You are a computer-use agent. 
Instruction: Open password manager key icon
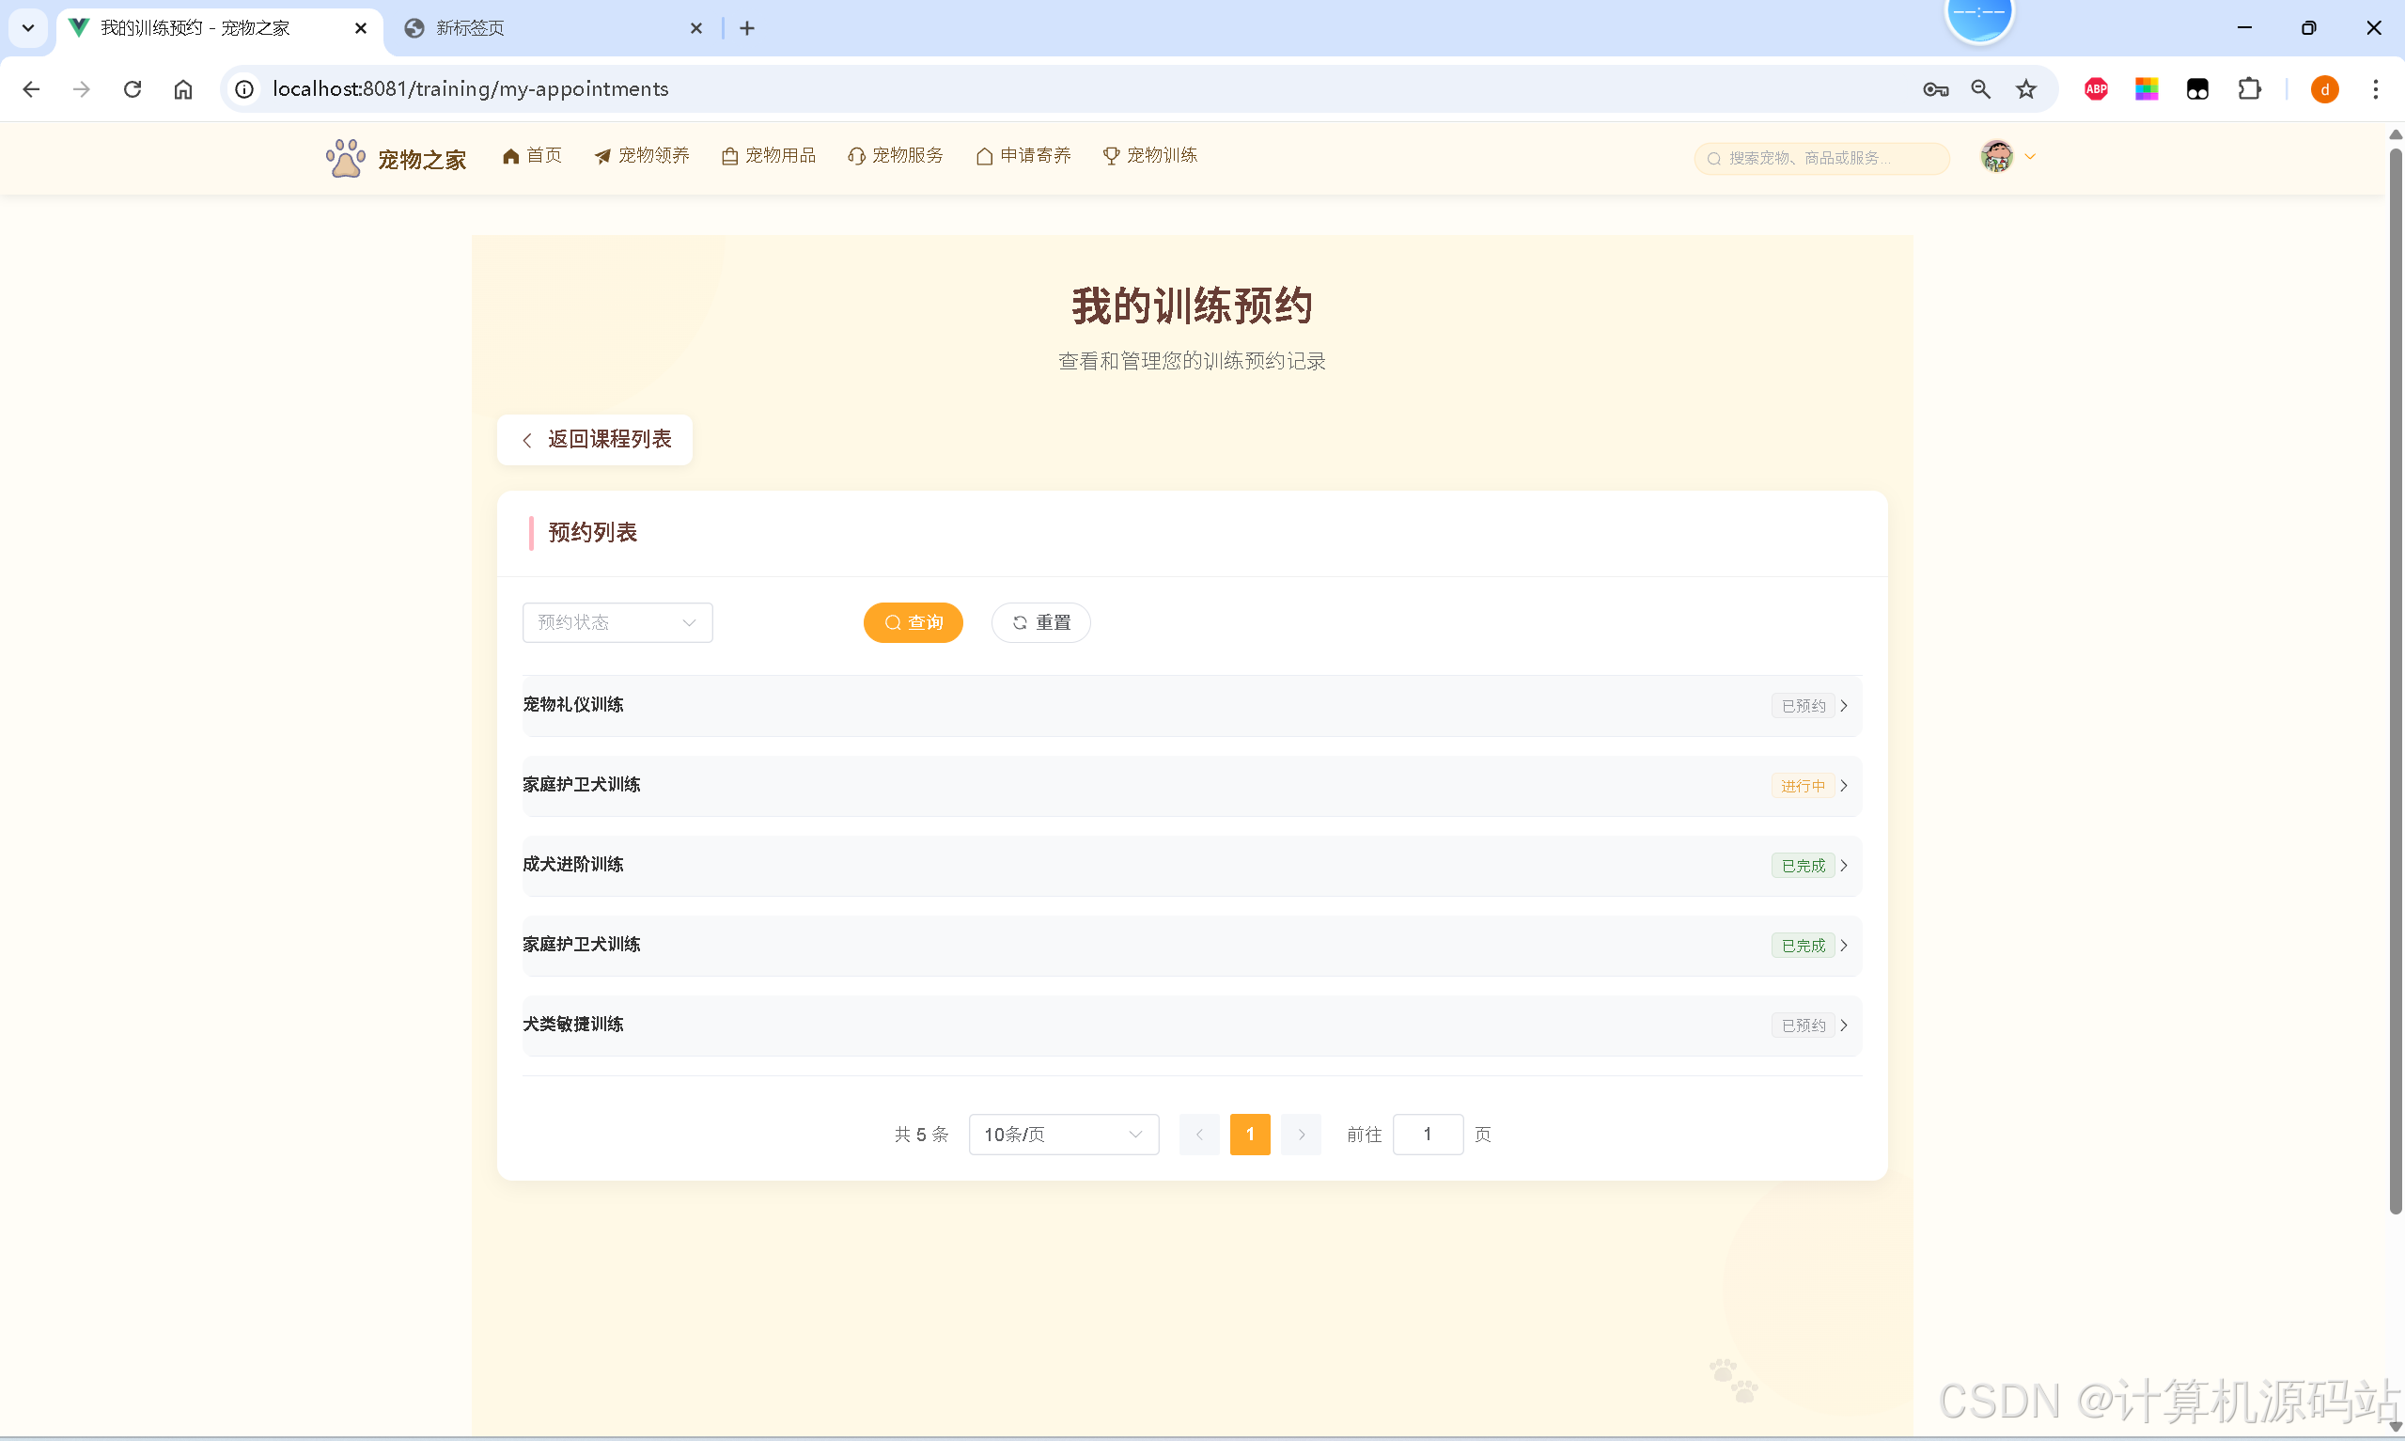click(x=1935, y=89)
